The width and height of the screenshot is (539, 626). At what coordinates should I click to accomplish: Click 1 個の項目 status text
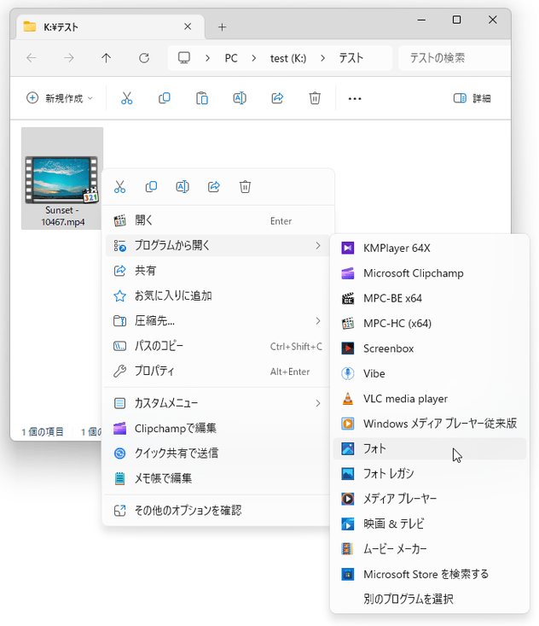(43, 432)
